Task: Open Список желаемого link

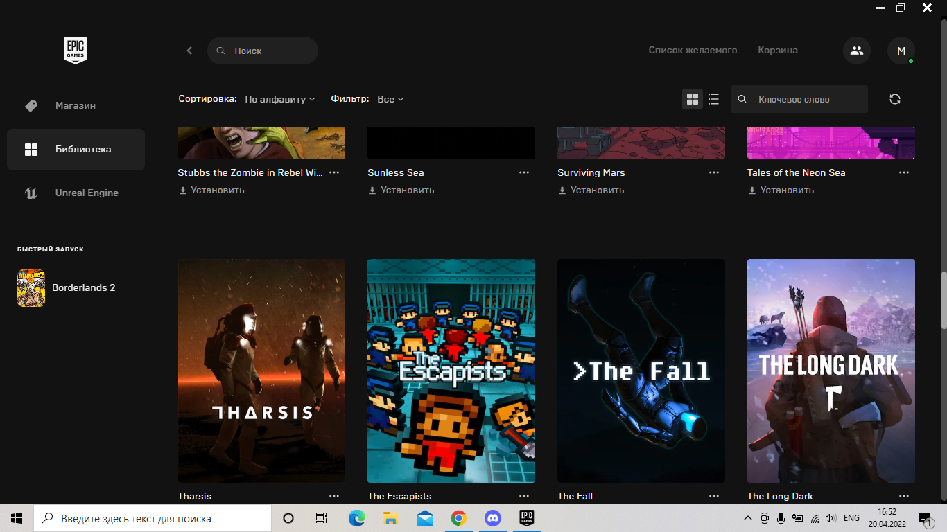Action: 693,51
